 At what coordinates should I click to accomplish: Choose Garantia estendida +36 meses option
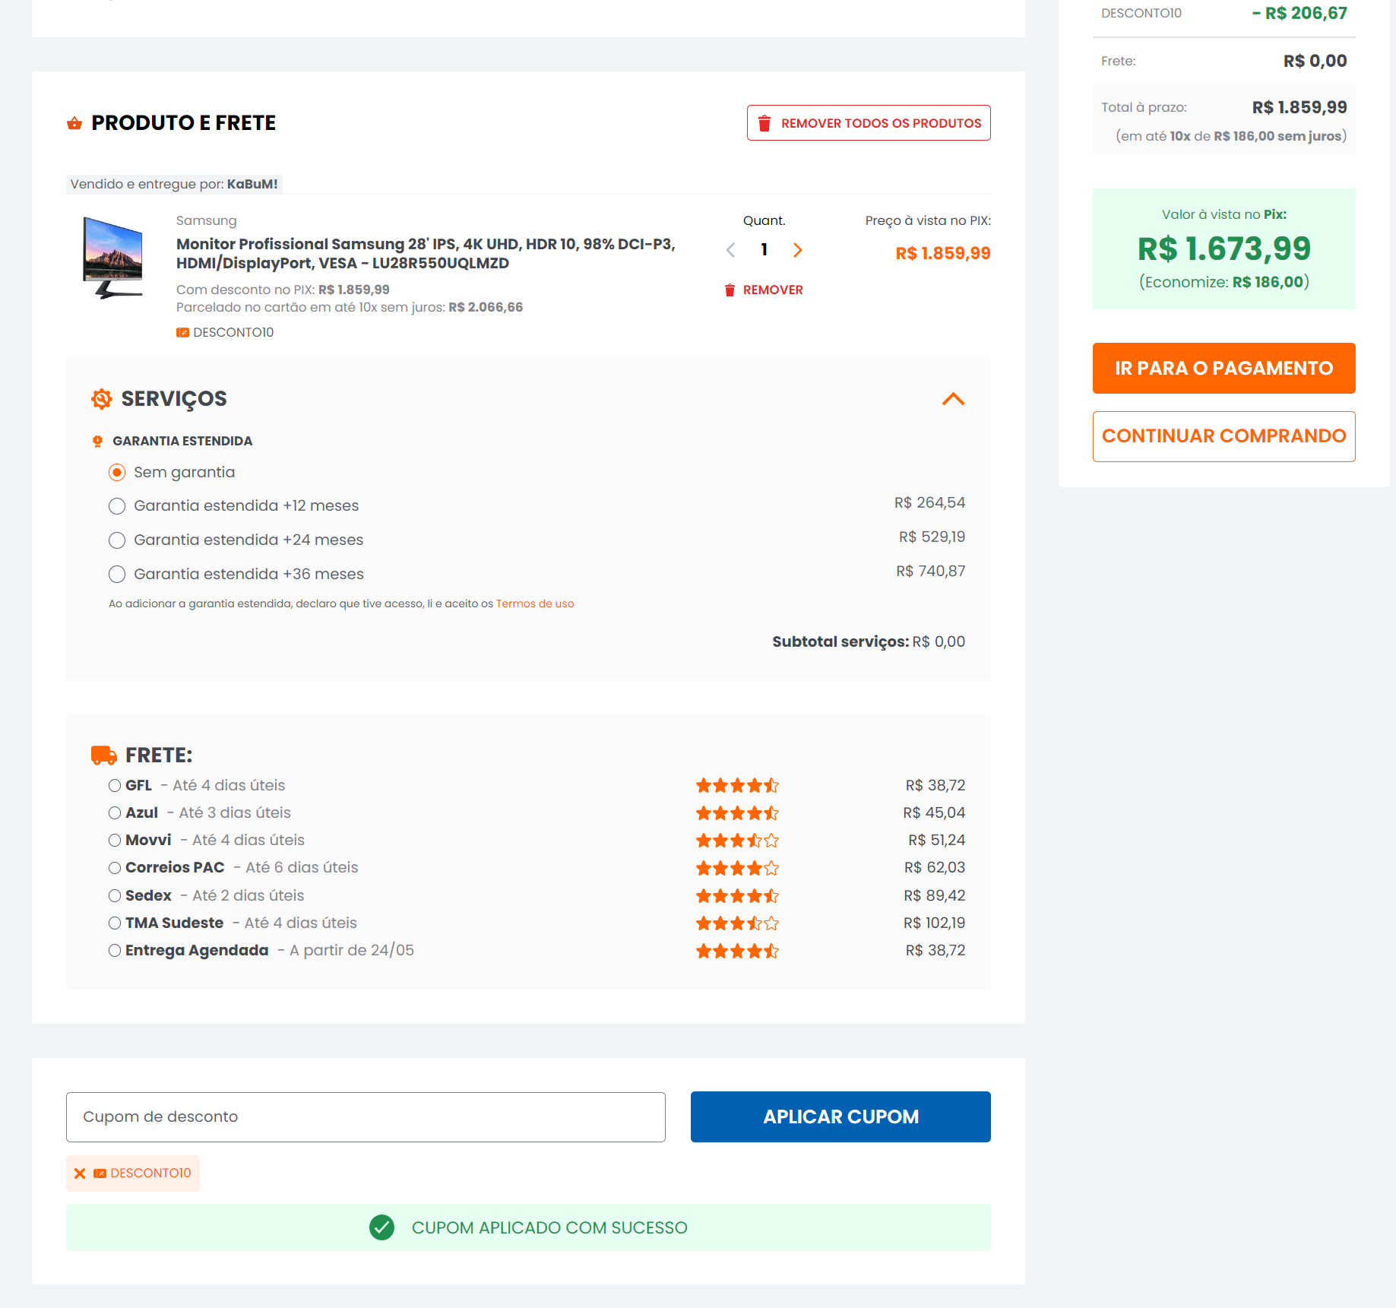coord(117,575)
